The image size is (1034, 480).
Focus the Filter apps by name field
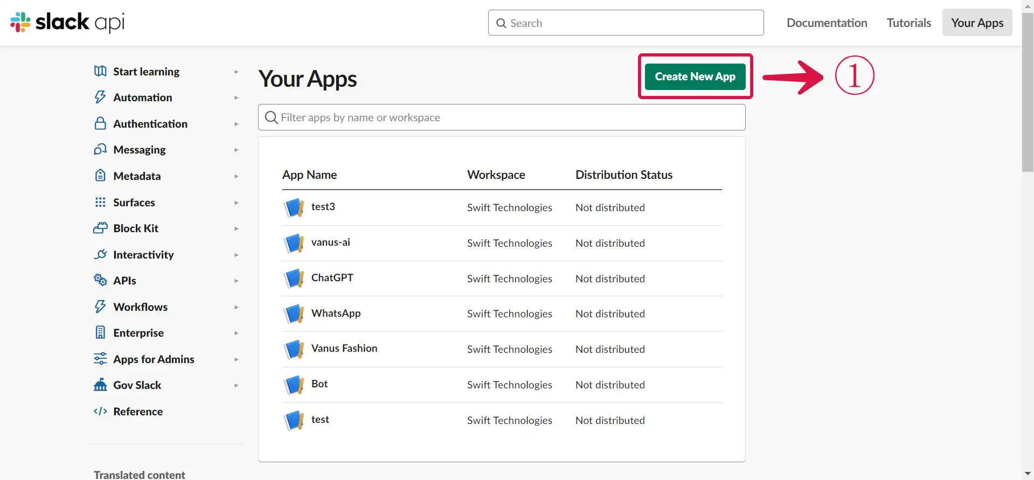click(502, 117)
